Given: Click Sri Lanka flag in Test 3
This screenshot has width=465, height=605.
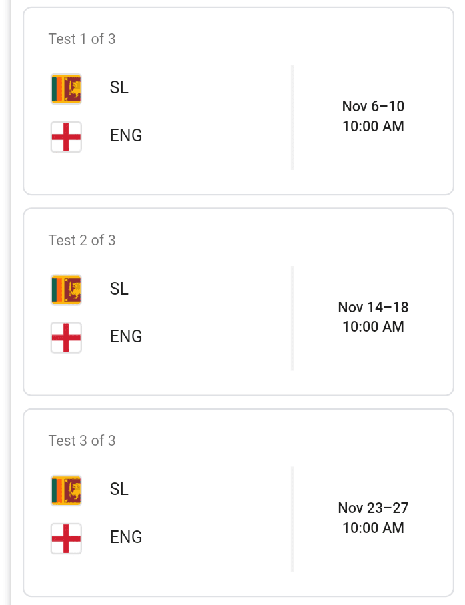Looking at the screenshot, I should 66,490.
